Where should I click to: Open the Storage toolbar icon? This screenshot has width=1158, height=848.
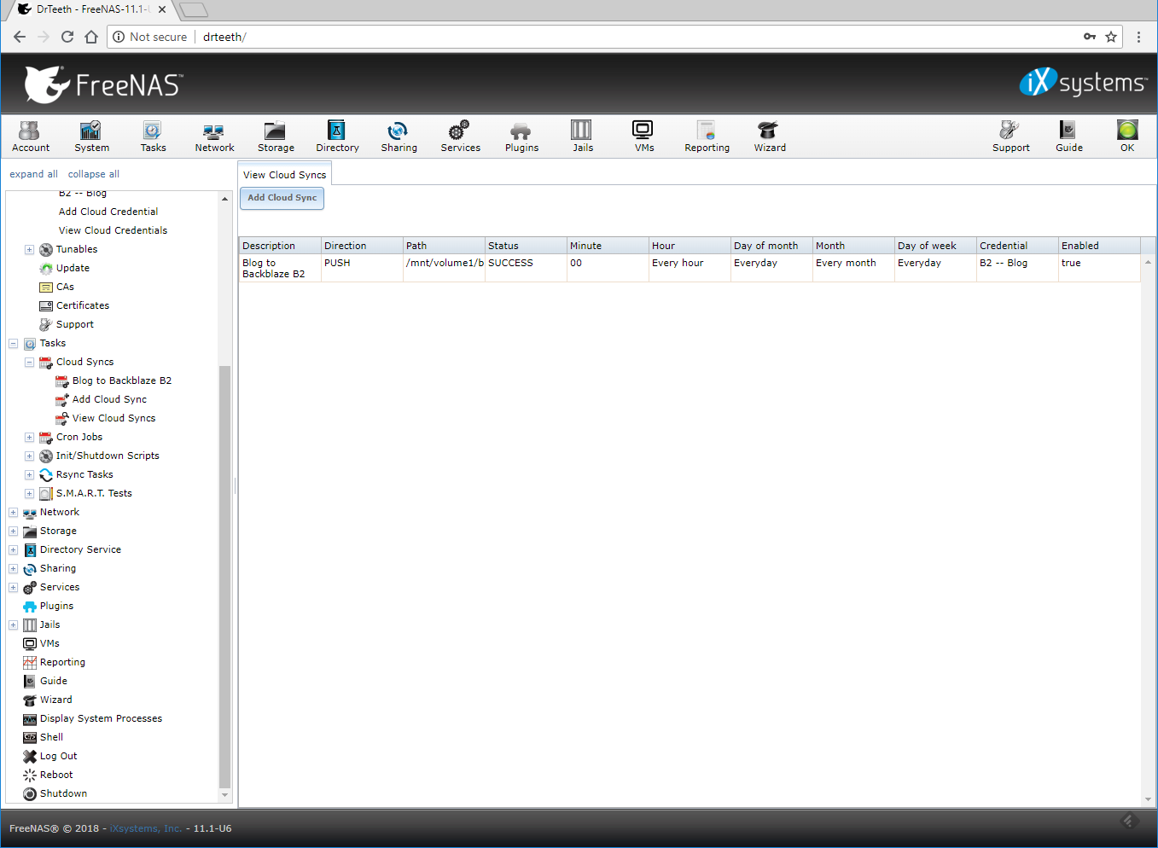[x=276, y=136]
